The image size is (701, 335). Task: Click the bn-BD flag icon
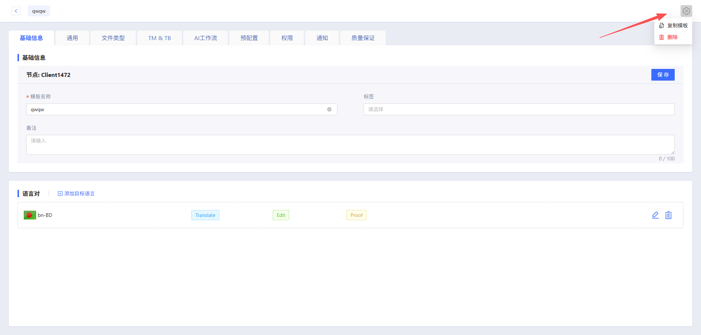[30, 215]
